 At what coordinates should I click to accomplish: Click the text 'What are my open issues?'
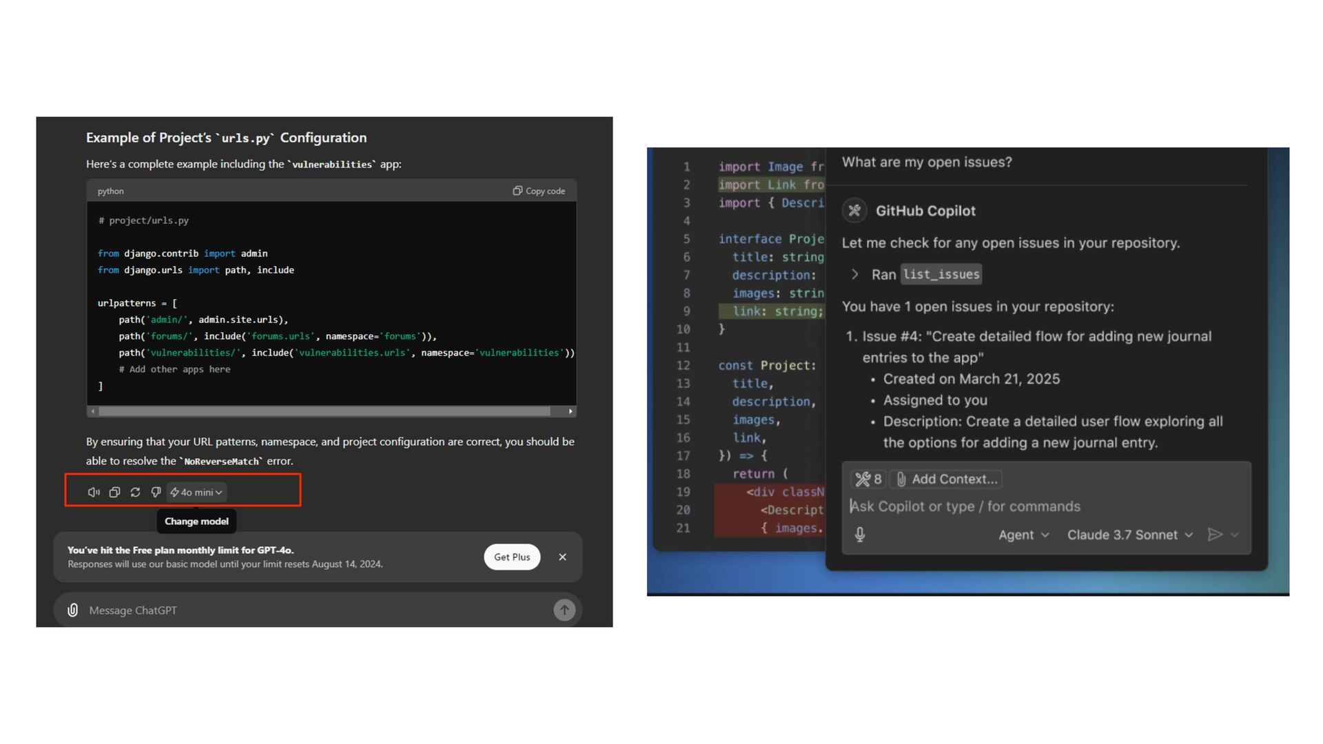pos(927,162)
